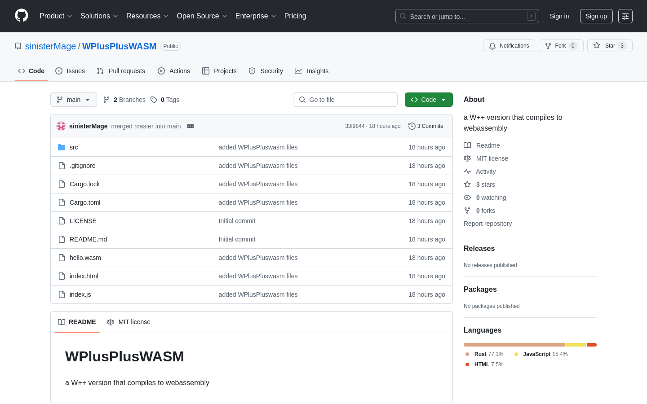This screenshot has height=404, width=647.
Task: Open commit hash 33f9844
Action: tap(355, 126)
